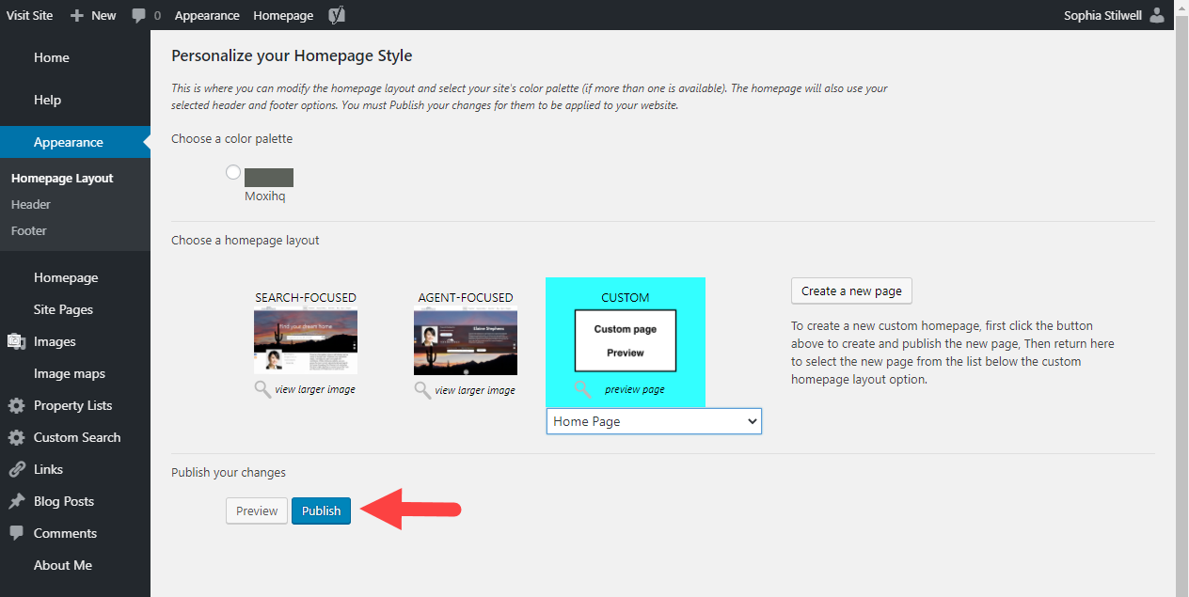Click the preview page link under Custom
Screen dimensions: 1189x597
[634, 389]
